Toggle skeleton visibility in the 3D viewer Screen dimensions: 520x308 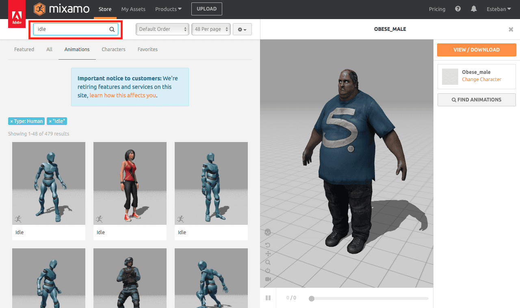pyautogui.click(x=268, y=232)
